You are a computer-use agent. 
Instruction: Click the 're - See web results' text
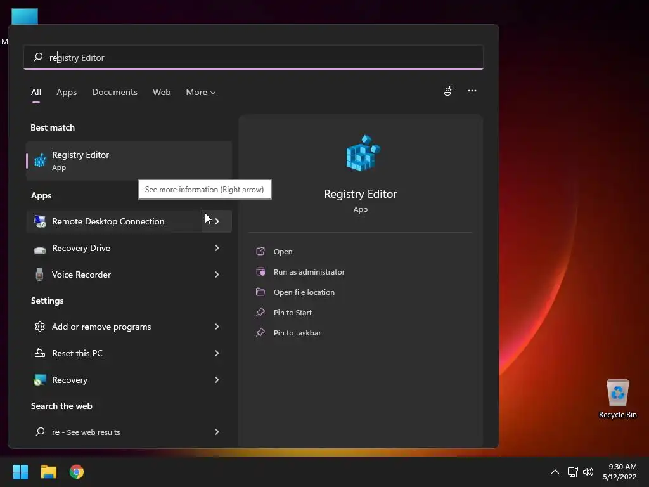click(x=86, y=432)
